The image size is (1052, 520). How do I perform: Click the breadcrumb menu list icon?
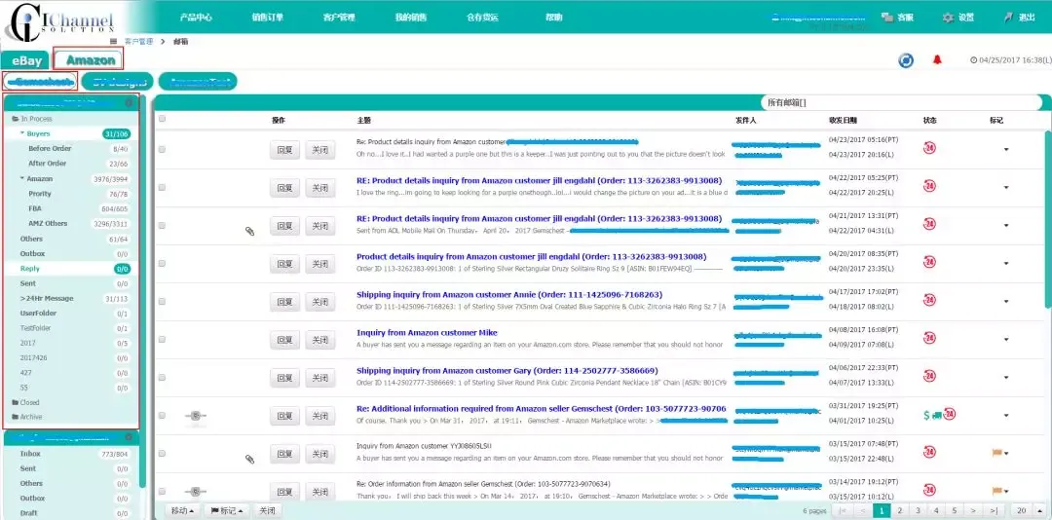click(x=113, y=42)
